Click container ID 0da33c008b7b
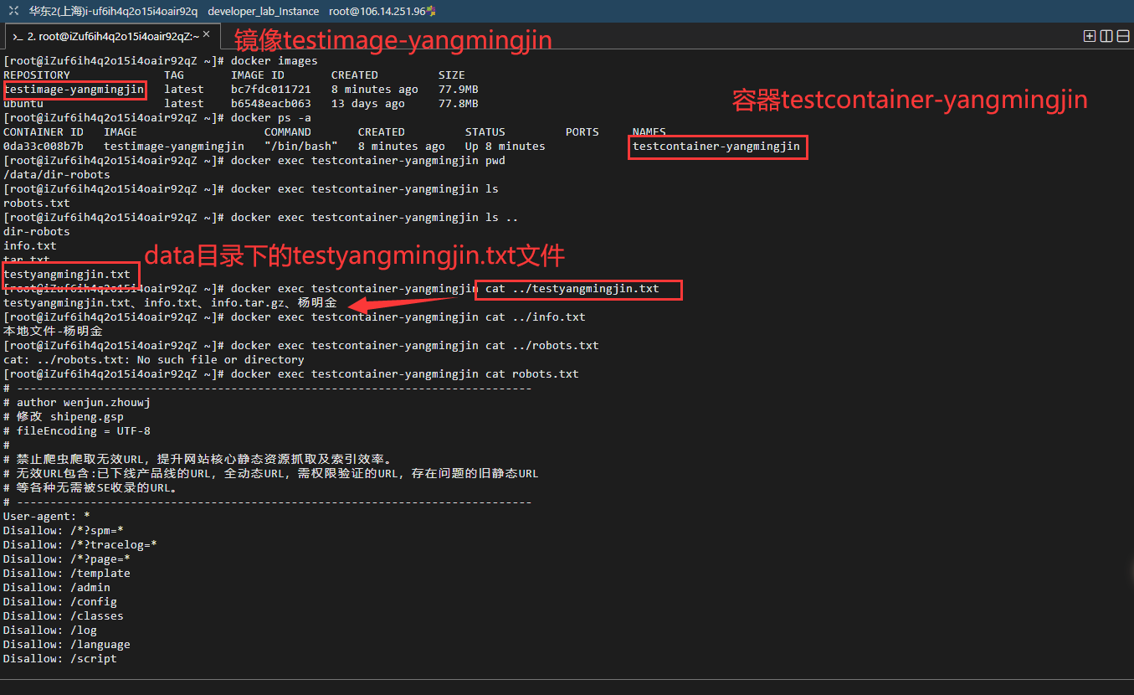 coord(44,147)
